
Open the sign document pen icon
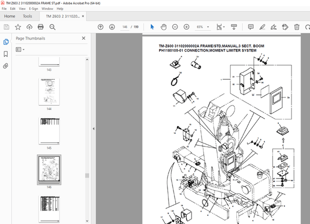pos(273,27)
